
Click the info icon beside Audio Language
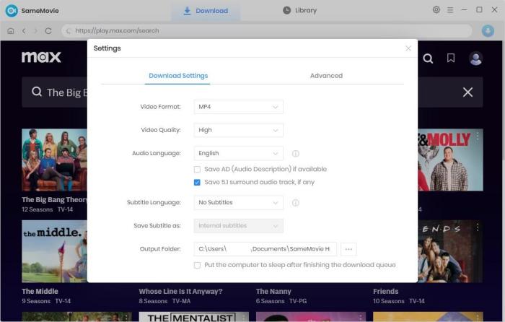(x=296, y=154)
